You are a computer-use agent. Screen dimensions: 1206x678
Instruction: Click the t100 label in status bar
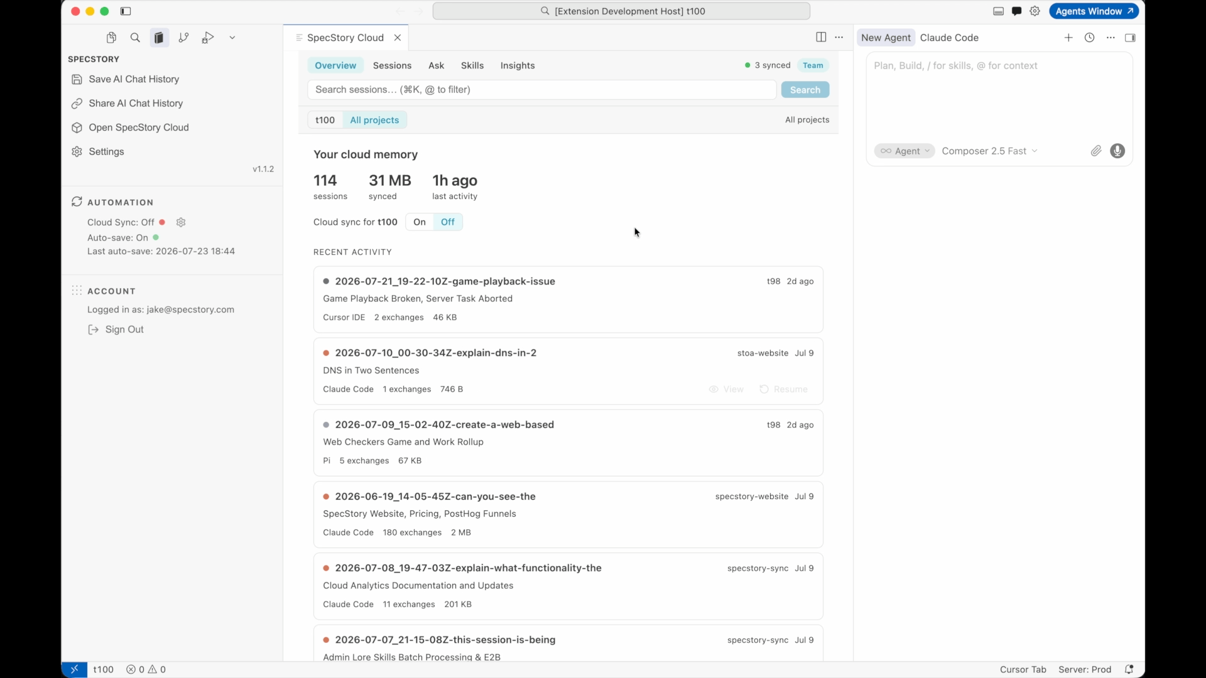coord(104,669)
